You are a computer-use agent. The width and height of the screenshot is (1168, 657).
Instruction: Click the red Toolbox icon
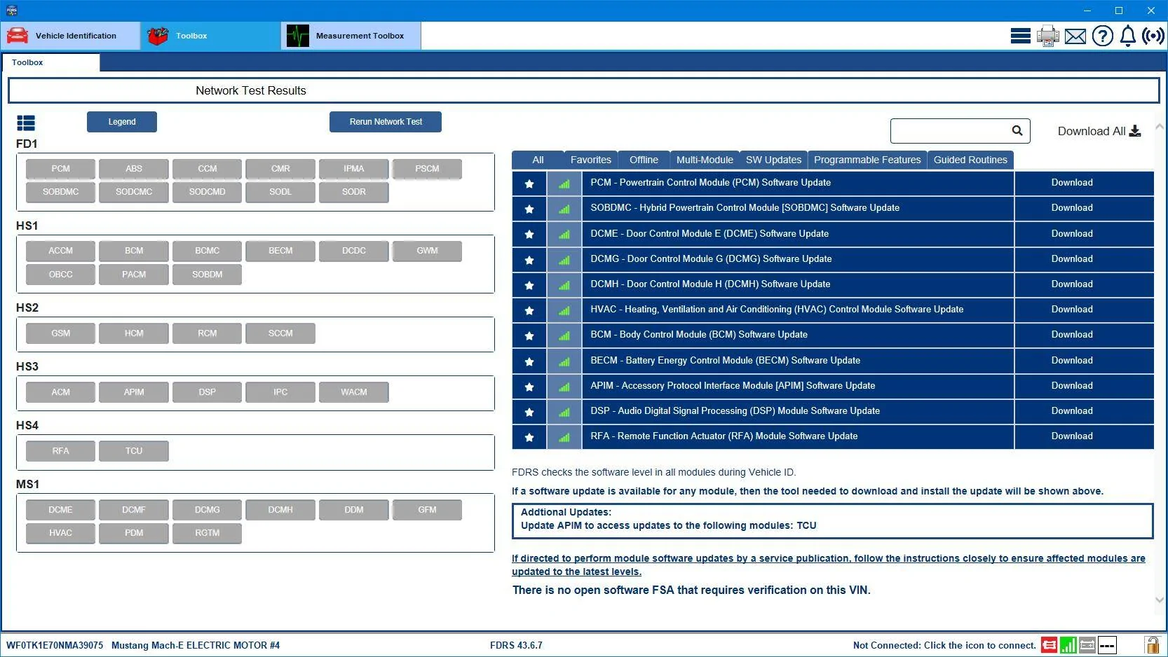pos(158,36)
